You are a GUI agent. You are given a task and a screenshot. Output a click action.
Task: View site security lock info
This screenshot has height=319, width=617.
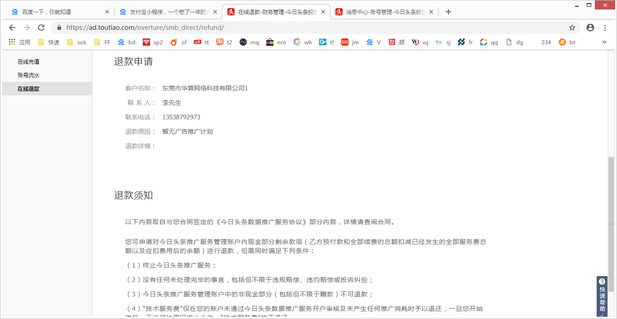(x=59, y=28)
